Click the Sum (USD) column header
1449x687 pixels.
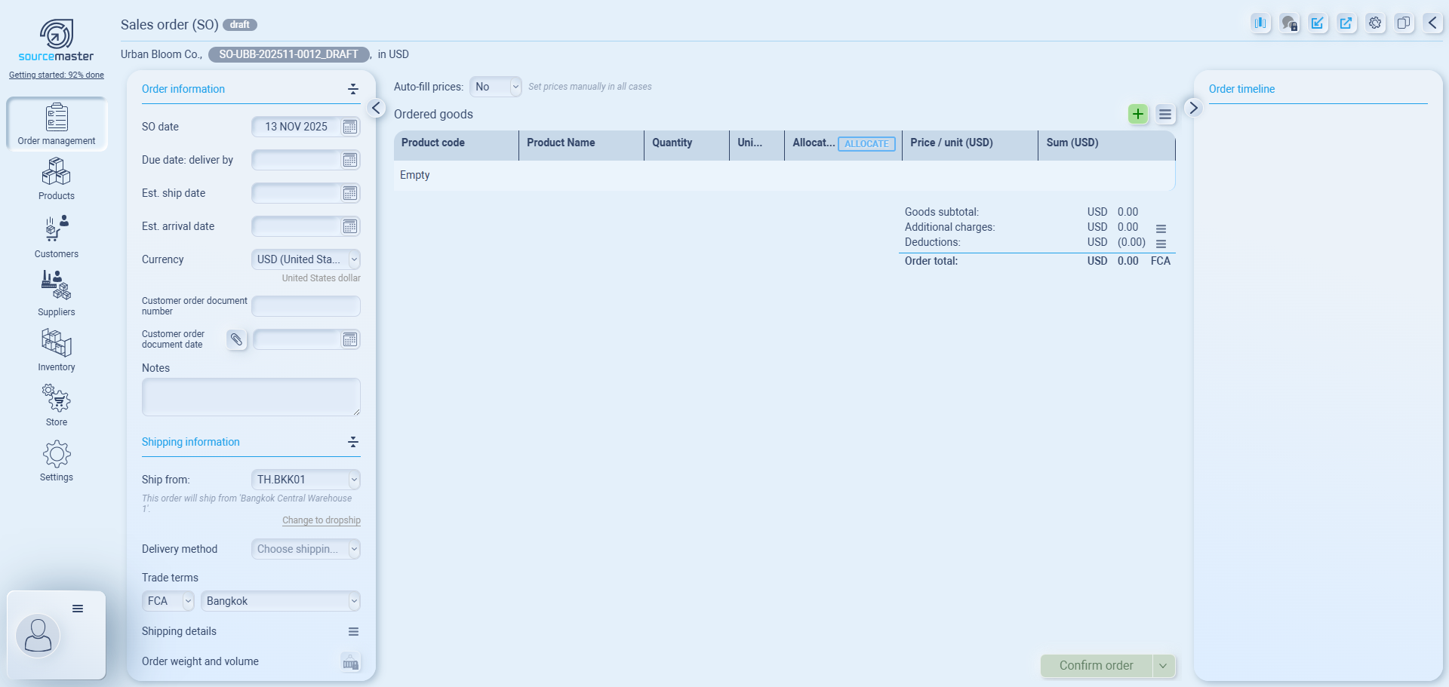pos(1107,145)
